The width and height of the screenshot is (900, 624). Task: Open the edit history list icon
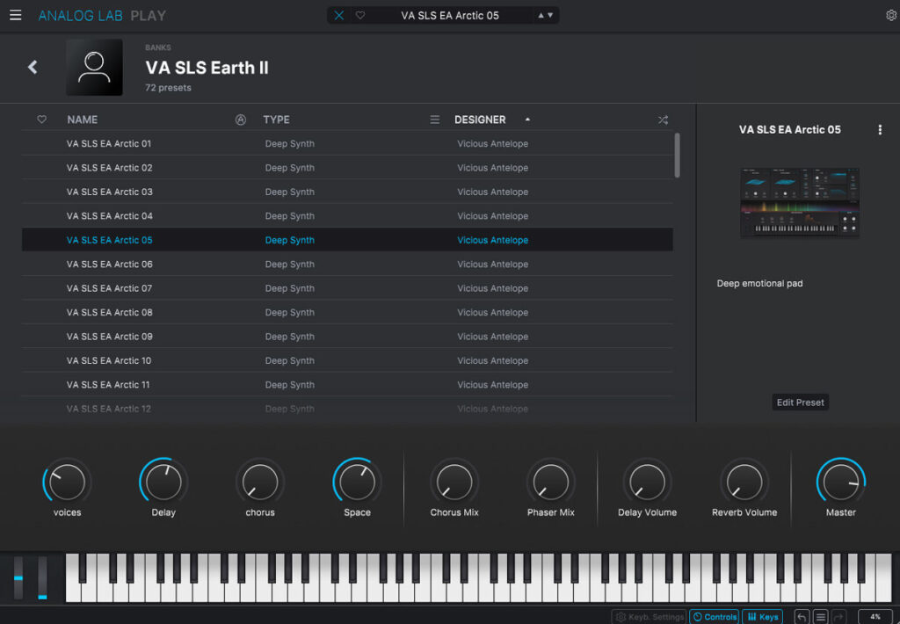pos(820,617)
